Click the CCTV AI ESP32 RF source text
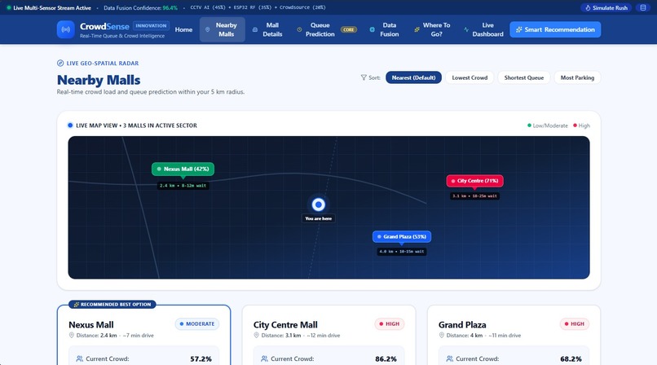 pos(258,7)
